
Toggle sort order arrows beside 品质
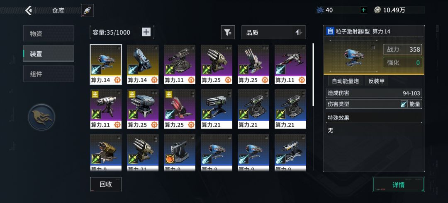click(299, 33)
